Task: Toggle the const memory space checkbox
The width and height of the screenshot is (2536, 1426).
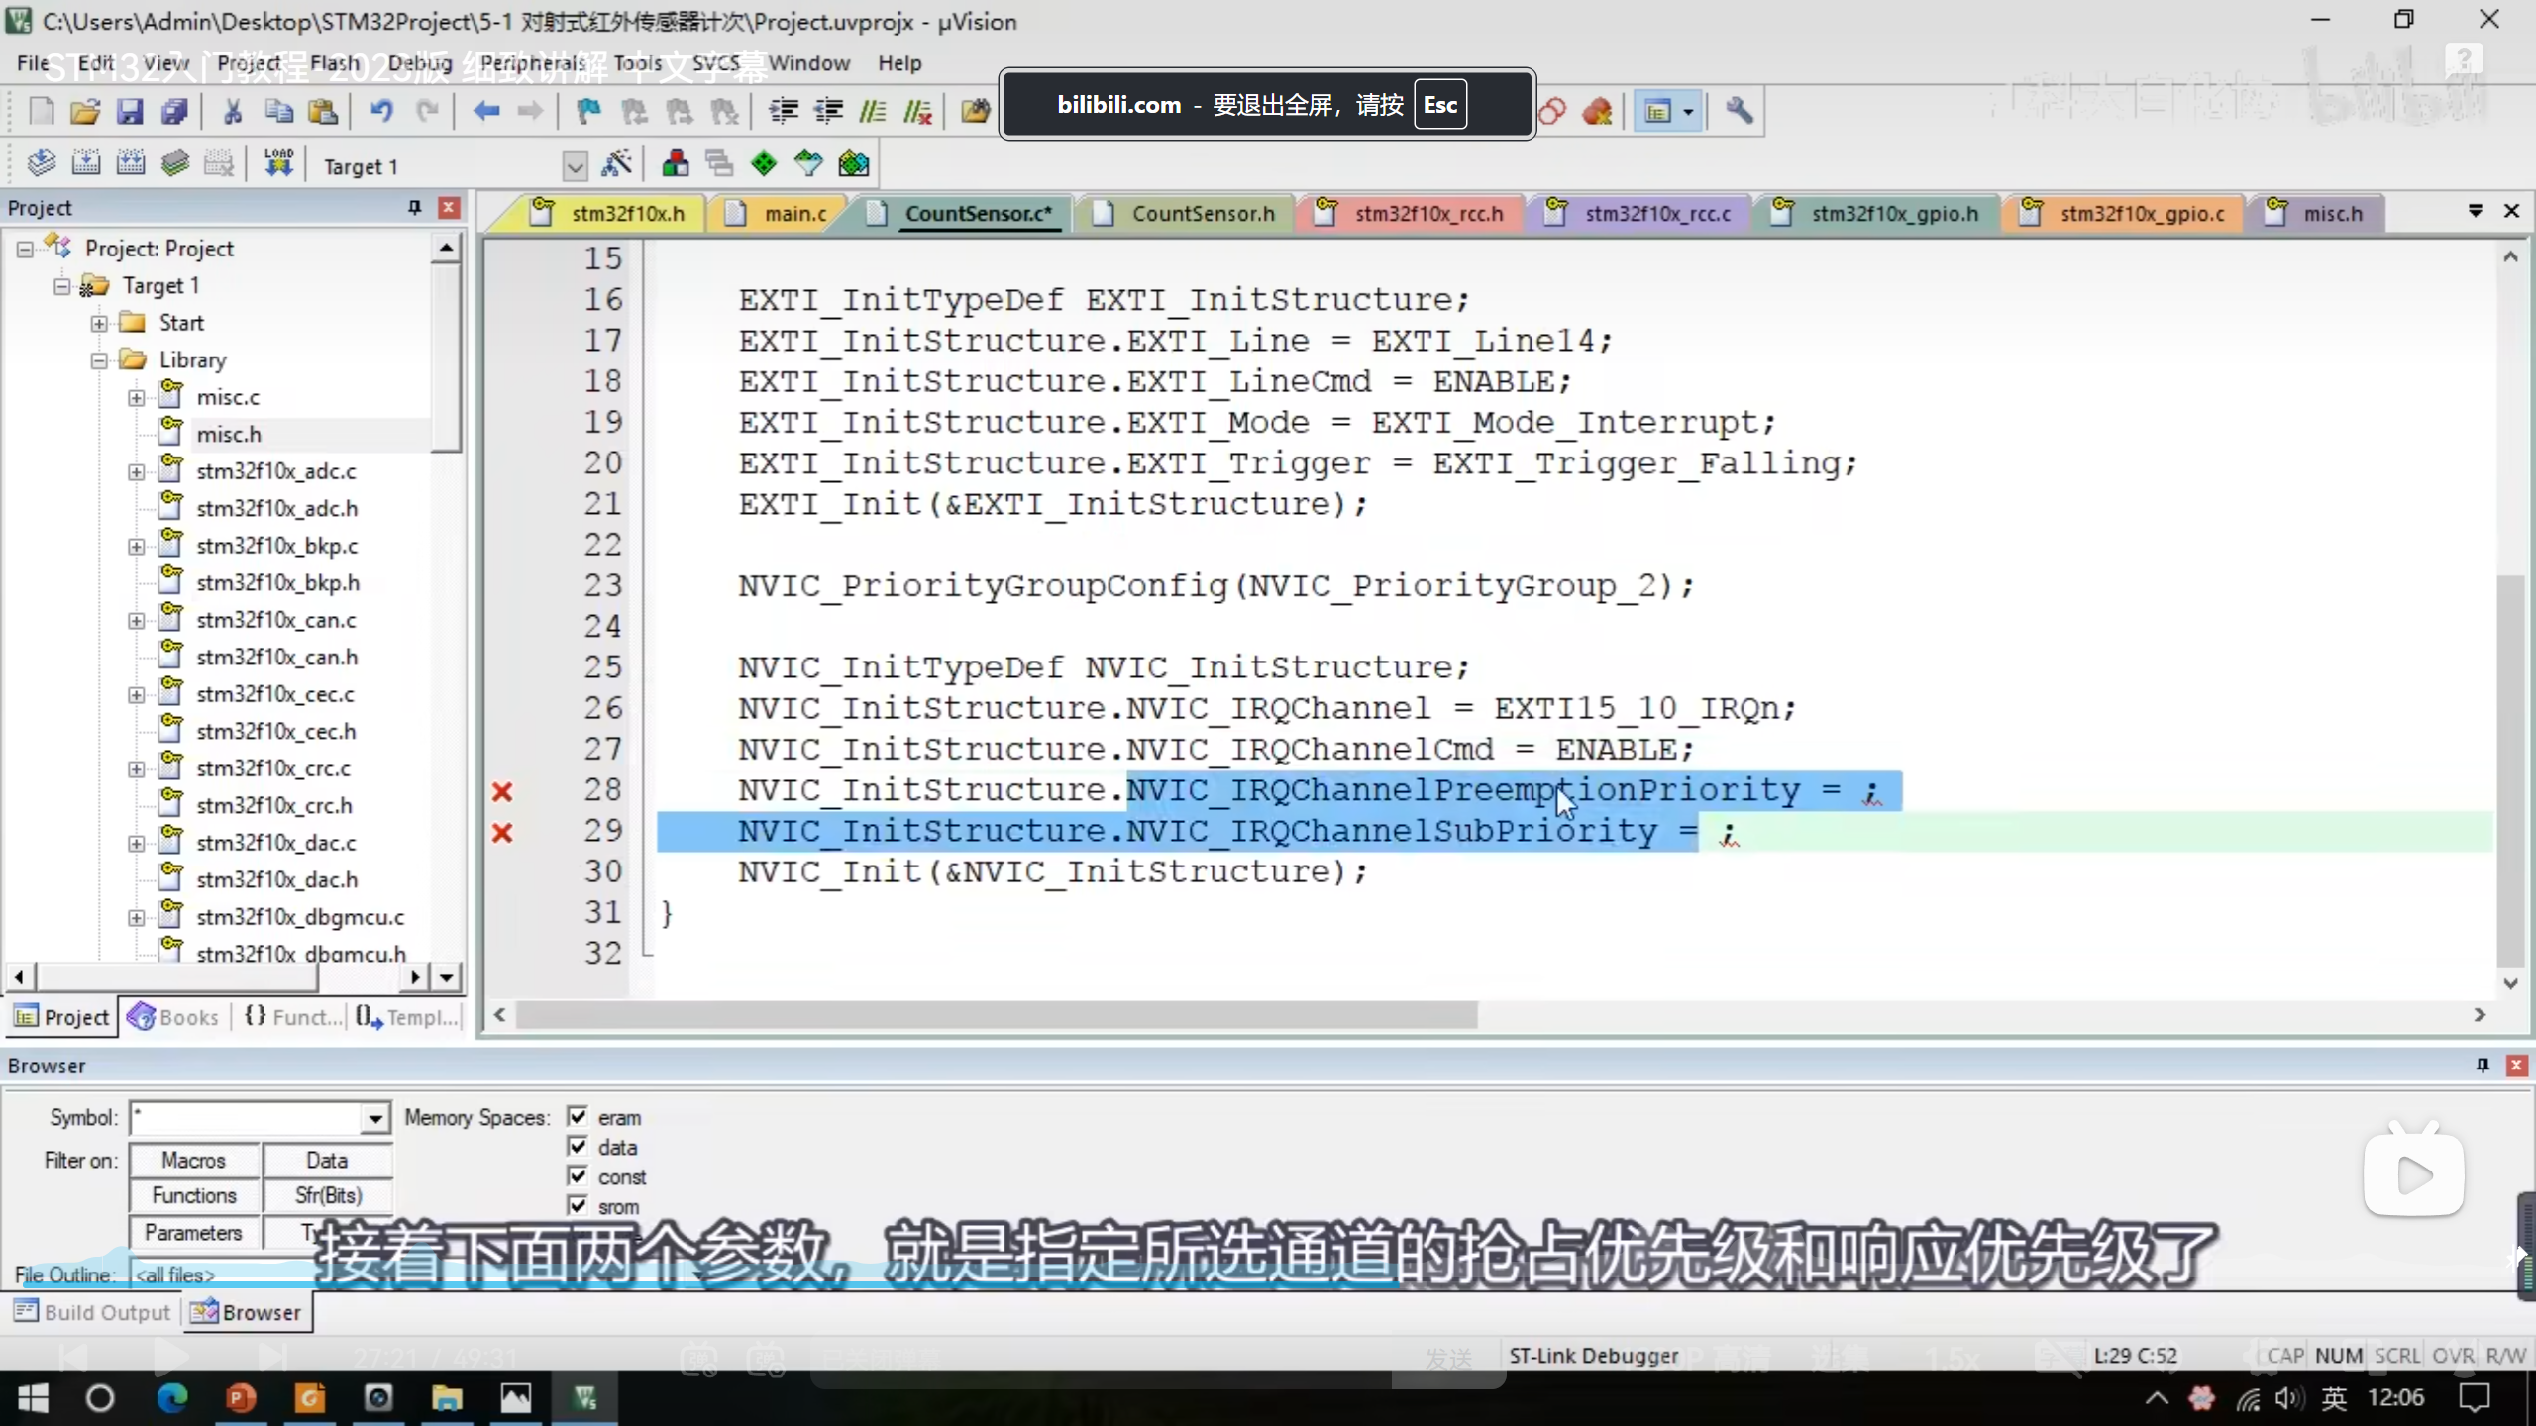Action: 578,1175
